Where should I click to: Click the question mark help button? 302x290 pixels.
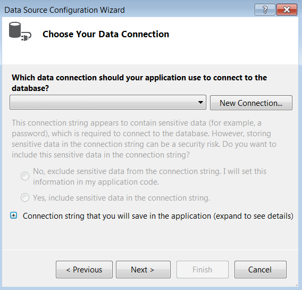tap(265, 10)
